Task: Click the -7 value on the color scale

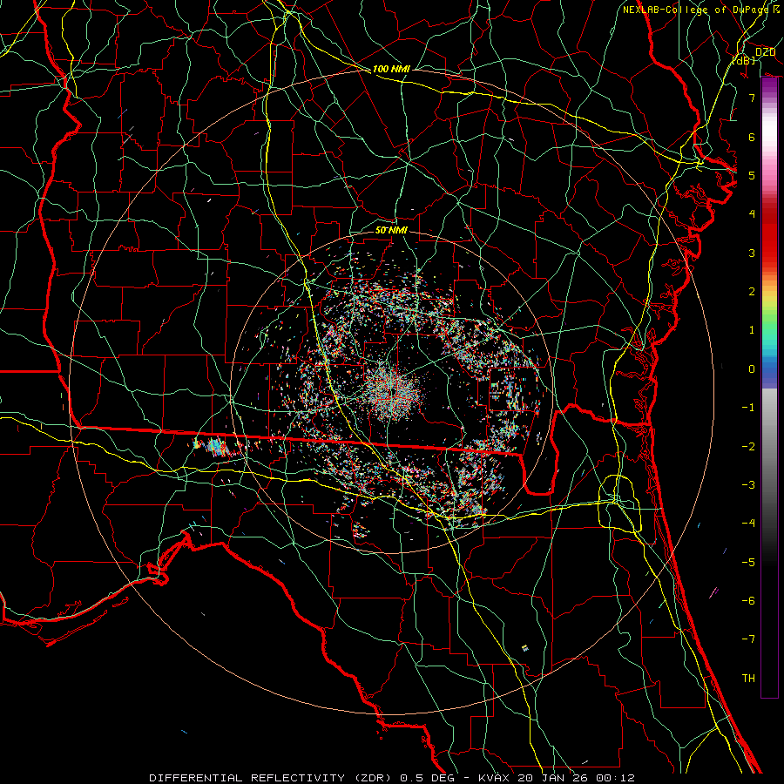Action: (x=748, y=639)
